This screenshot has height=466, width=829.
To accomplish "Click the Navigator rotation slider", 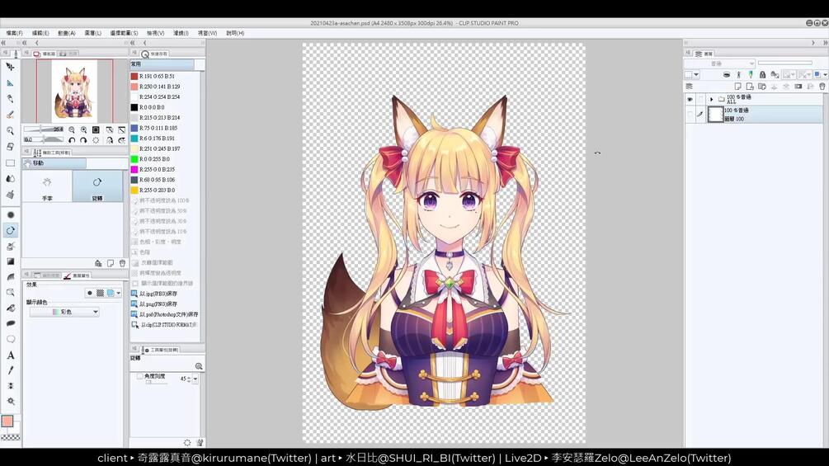I will (x=44, y=140).
